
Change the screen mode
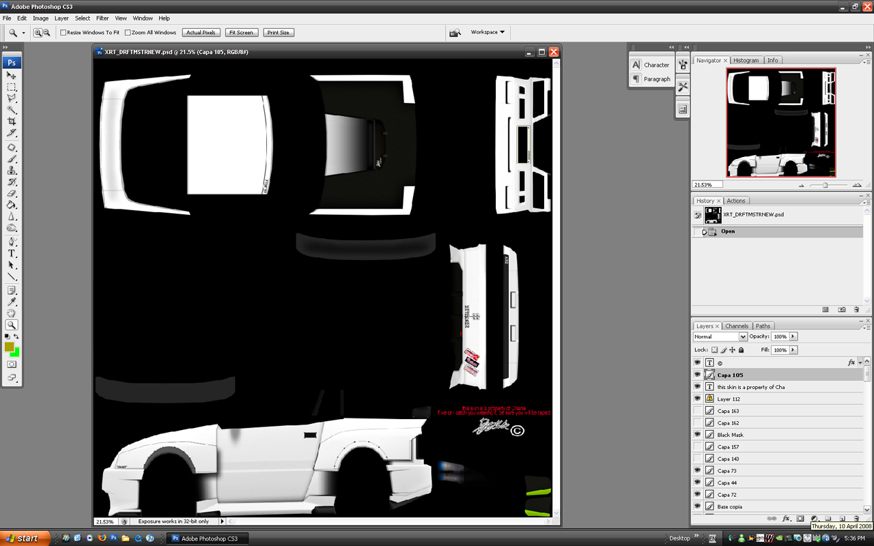(x=12, y=377)
